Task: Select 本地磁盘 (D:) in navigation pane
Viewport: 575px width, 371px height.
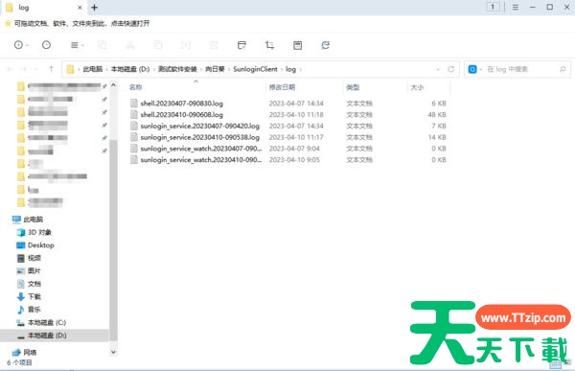Action: pos(47,336)
